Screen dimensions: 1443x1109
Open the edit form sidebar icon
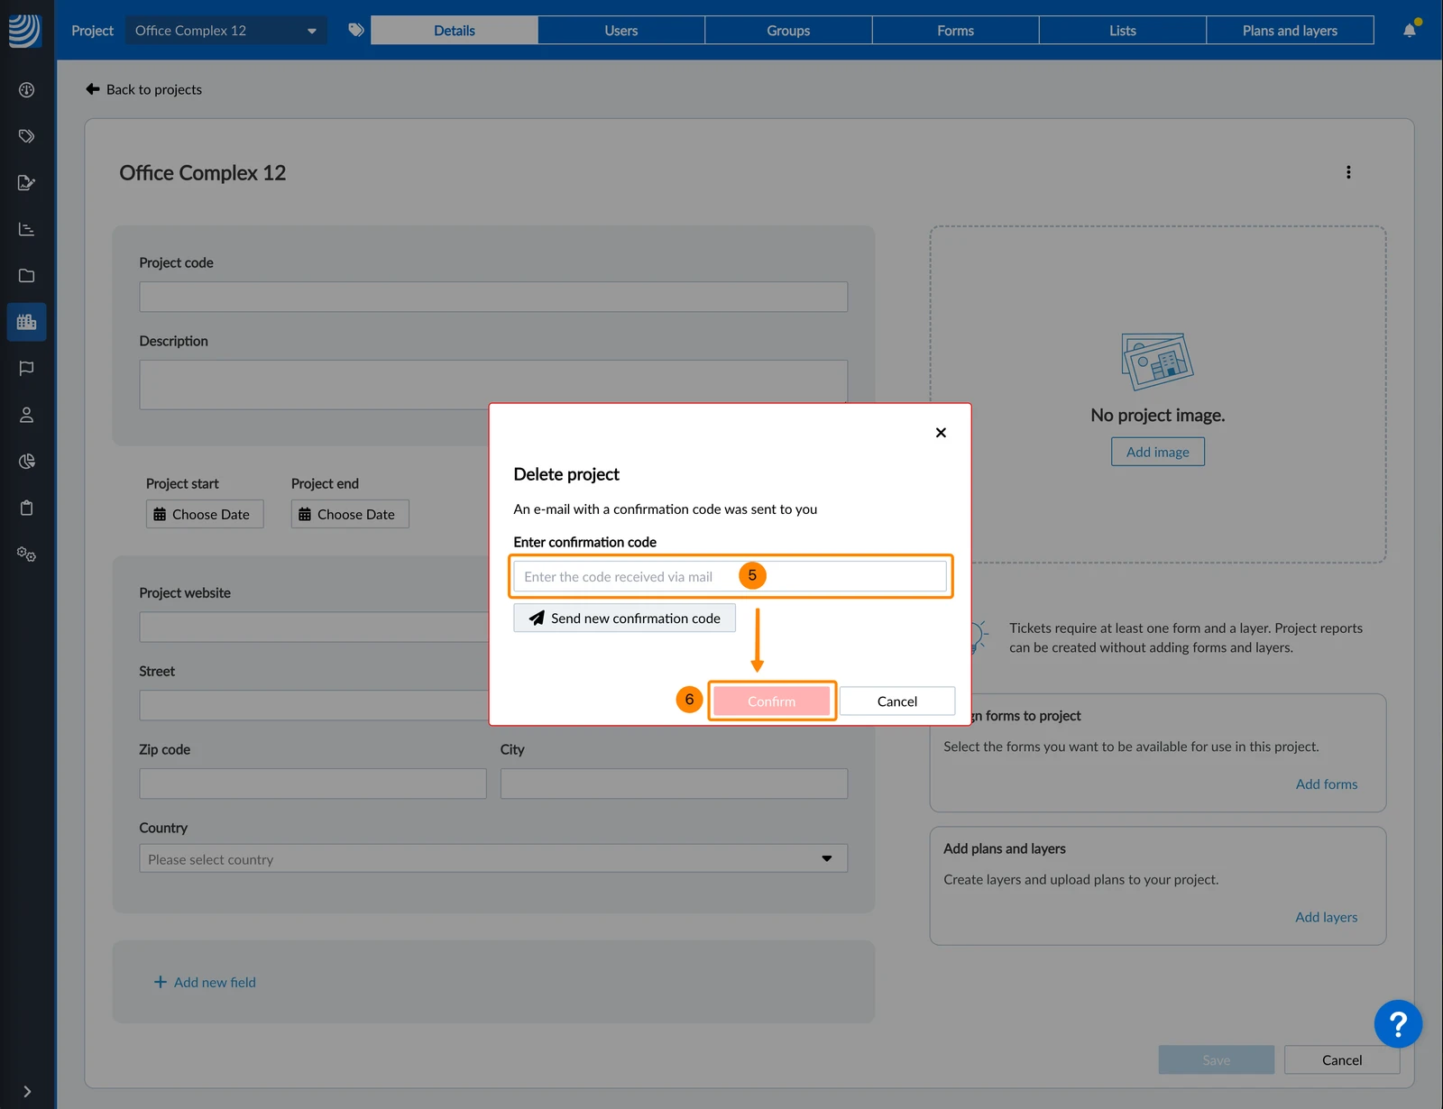point(26,183)
